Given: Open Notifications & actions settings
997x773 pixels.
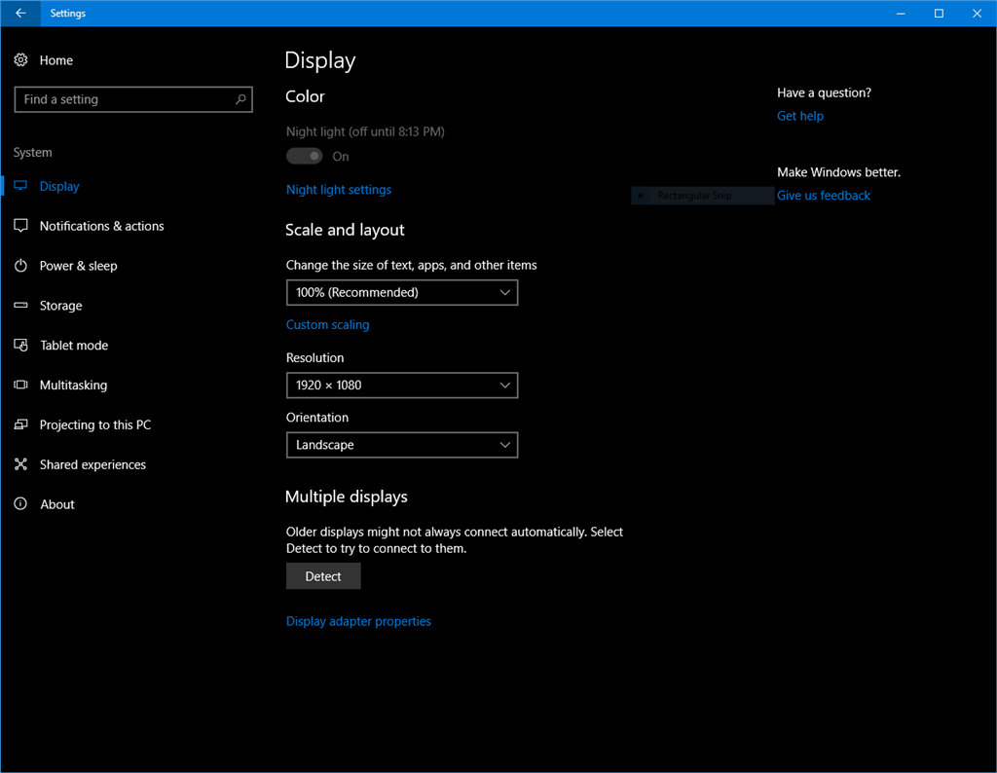Looking at the screenshot, I should click(20, 226).
